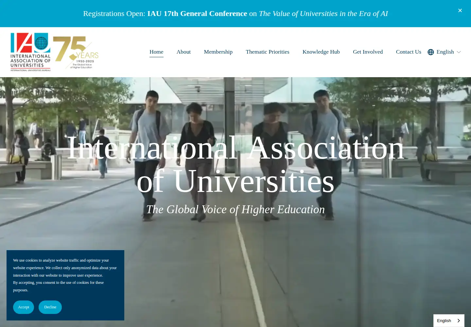The width and height of the screenshot is (471, 327).
Task: Click the IAU logo with globe
Action: 30,52
